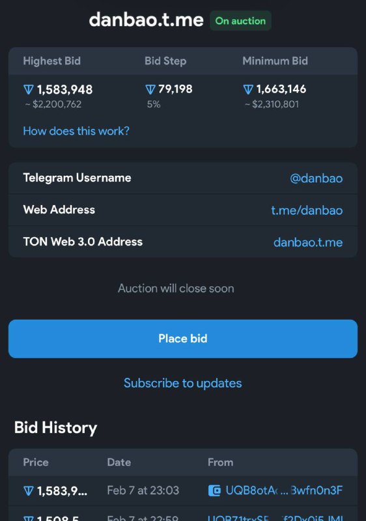
Task: Click the TON icon beside Minimum Bid amount
Action: 248,89
